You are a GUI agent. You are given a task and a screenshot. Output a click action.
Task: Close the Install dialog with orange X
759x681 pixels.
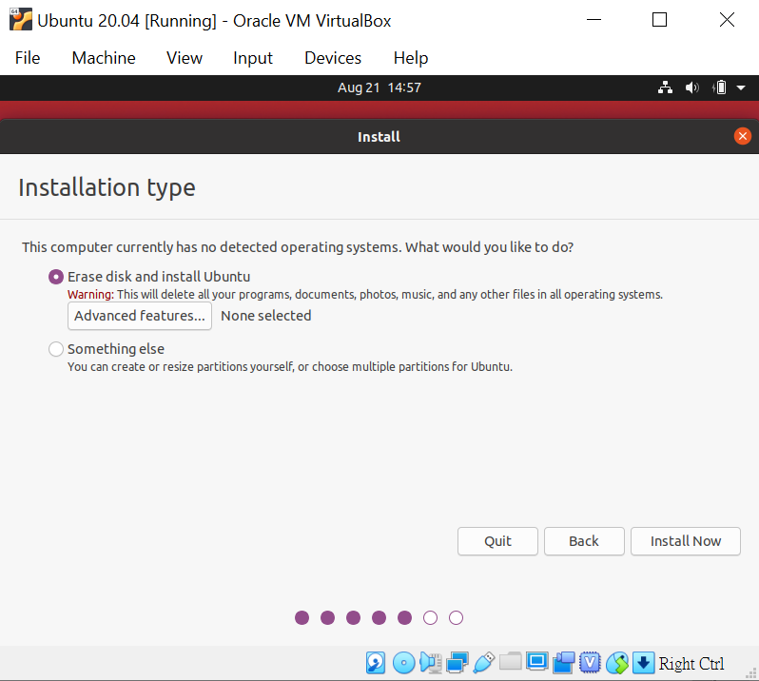tap(742, 136)
